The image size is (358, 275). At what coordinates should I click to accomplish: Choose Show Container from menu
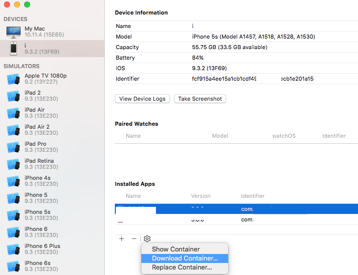point(185,249)
